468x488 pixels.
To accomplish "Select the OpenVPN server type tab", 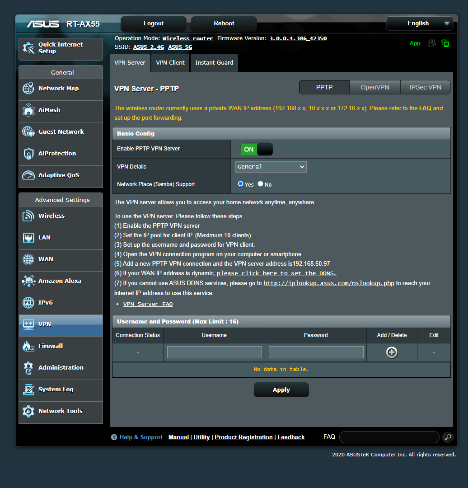I will click(374, 88).
